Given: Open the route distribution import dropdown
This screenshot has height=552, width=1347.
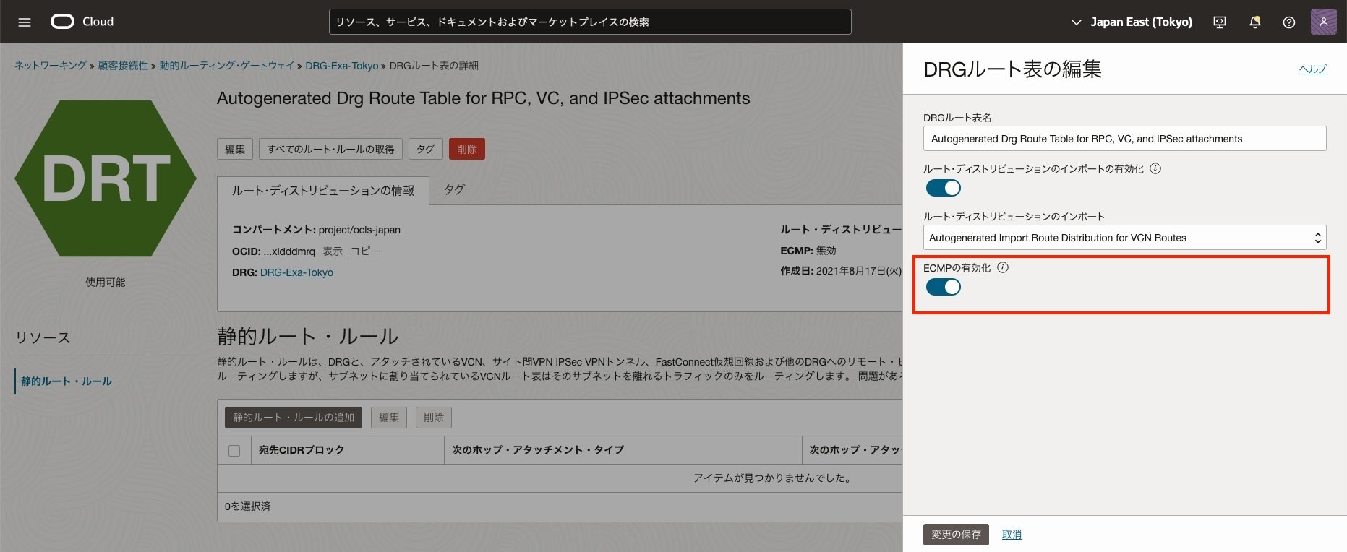Looking at the screenshot, I should 1124,238.
